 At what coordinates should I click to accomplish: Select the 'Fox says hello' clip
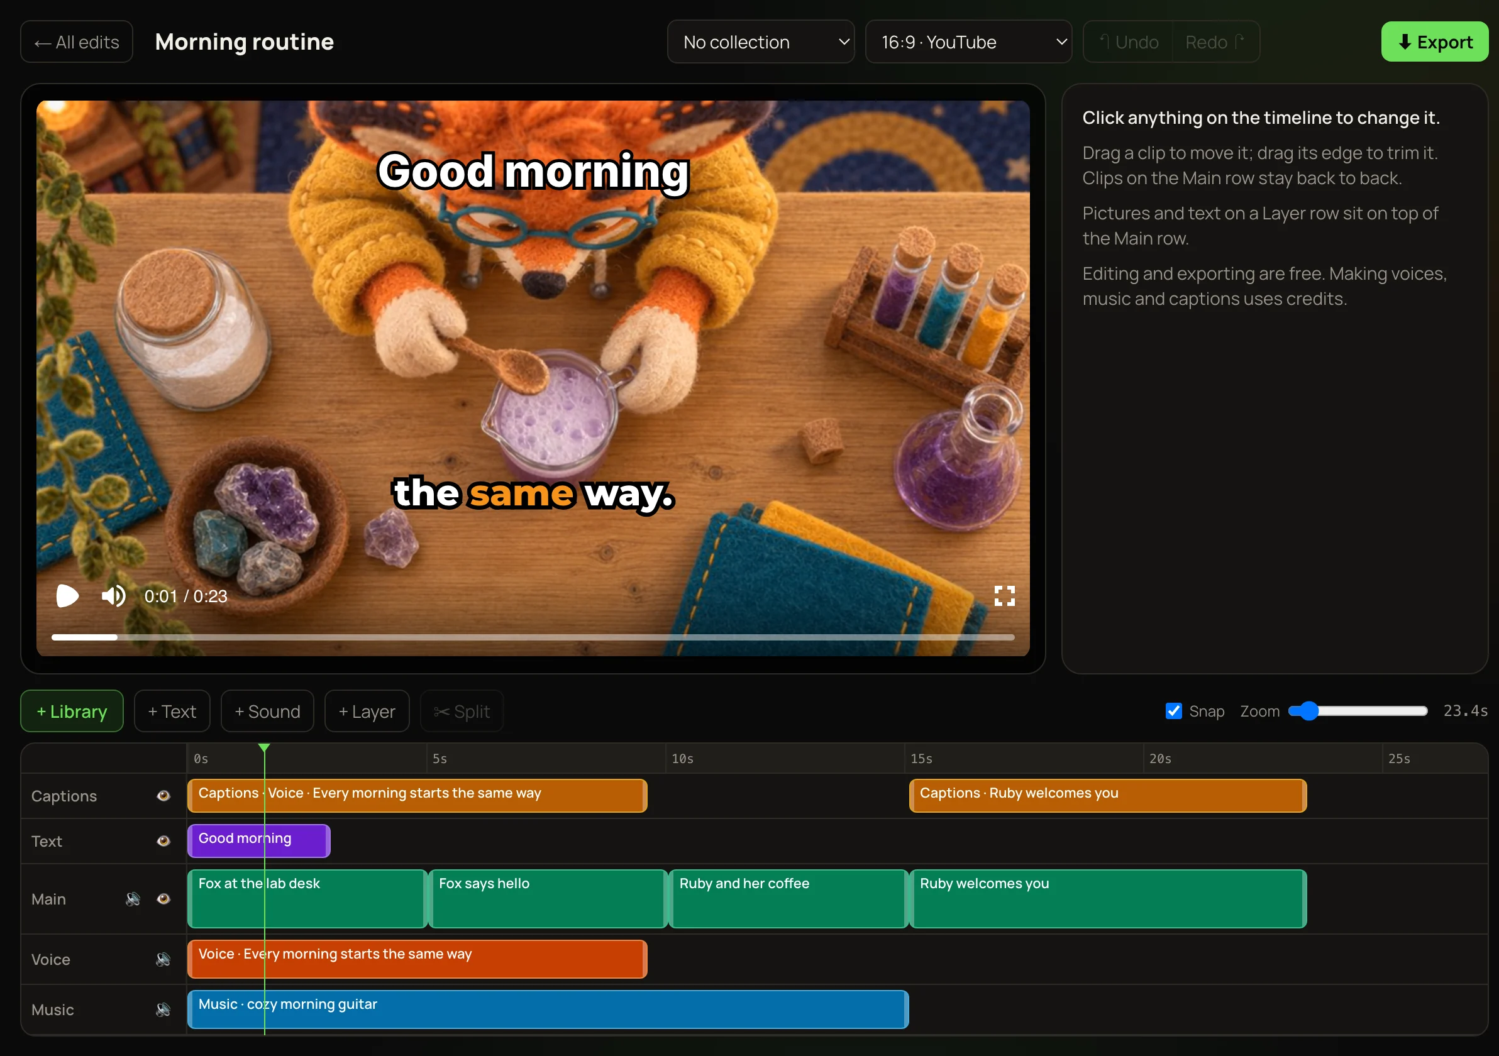pyautogui.click(x=548, y=899)
